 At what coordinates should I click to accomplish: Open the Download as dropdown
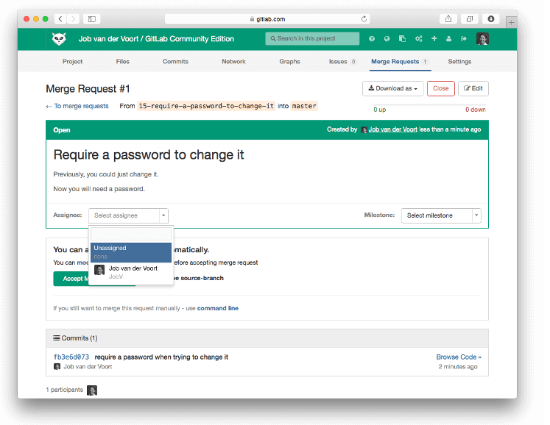click(x=392, y=88)
